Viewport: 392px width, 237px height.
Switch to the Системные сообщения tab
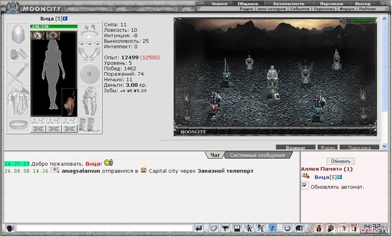pos(257,155)
